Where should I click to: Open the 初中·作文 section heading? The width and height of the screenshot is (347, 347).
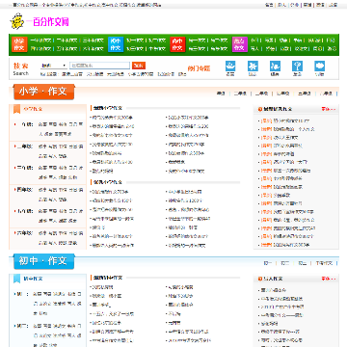click(43, 261)
